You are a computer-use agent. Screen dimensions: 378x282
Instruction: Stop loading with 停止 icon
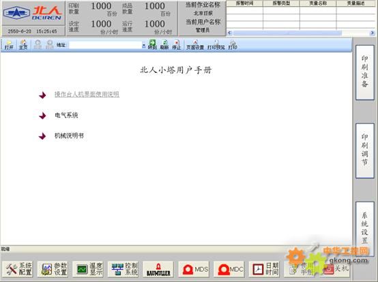click(177, 45)
